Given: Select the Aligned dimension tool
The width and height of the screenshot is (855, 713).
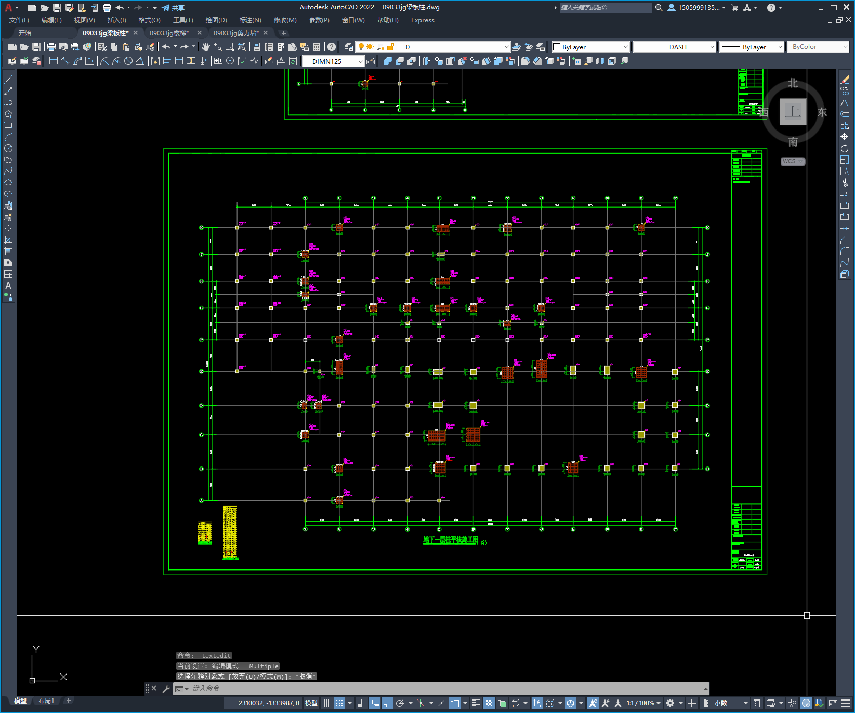Looking at the screenshot, I should (65, 61).
